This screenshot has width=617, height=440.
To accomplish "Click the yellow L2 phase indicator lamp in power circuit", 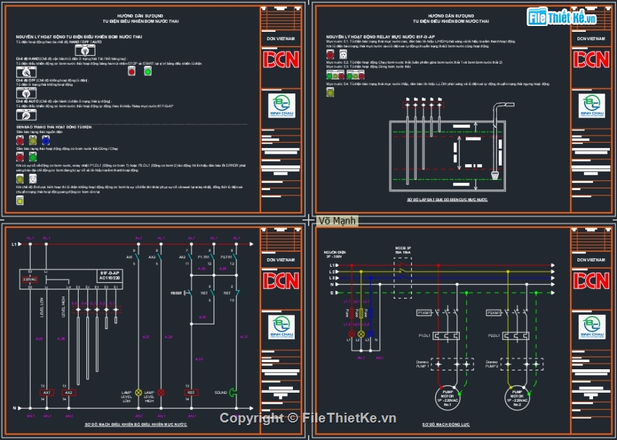I will pyautogui.click(x=361, y=334).
